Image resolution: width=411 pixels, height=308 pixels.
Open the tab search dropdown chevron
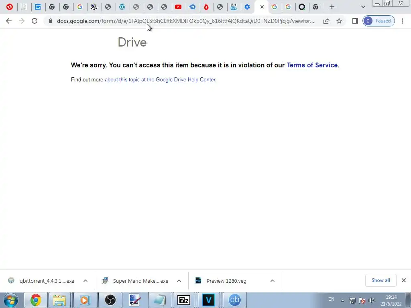[x=363, y=7]
